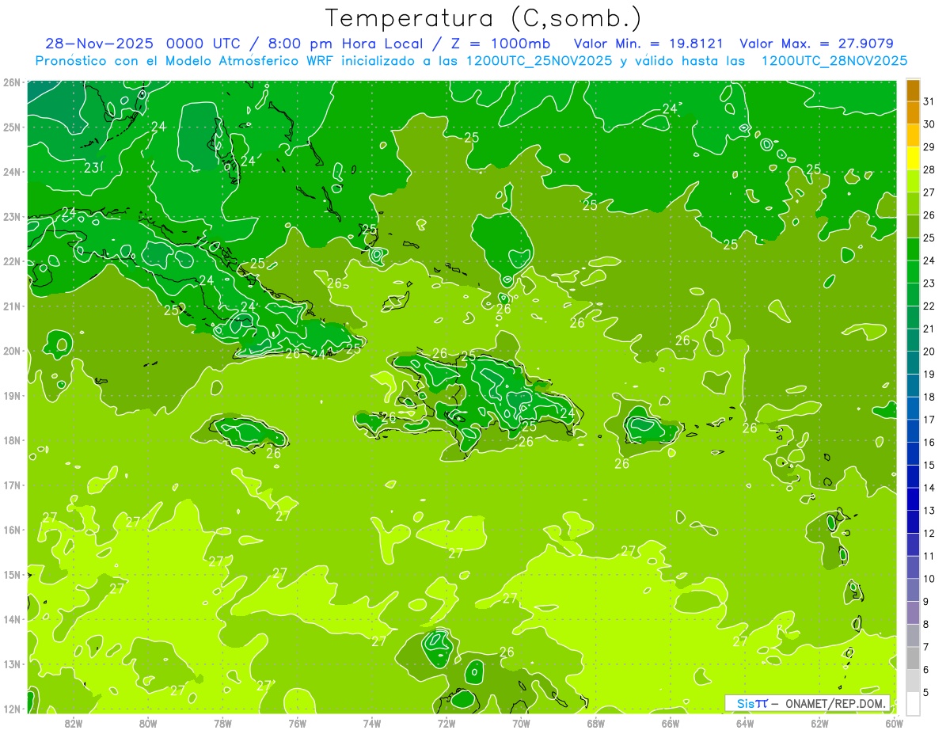Click the "26N" latitude axis label
950x734 pixels.
coord(11,82)
